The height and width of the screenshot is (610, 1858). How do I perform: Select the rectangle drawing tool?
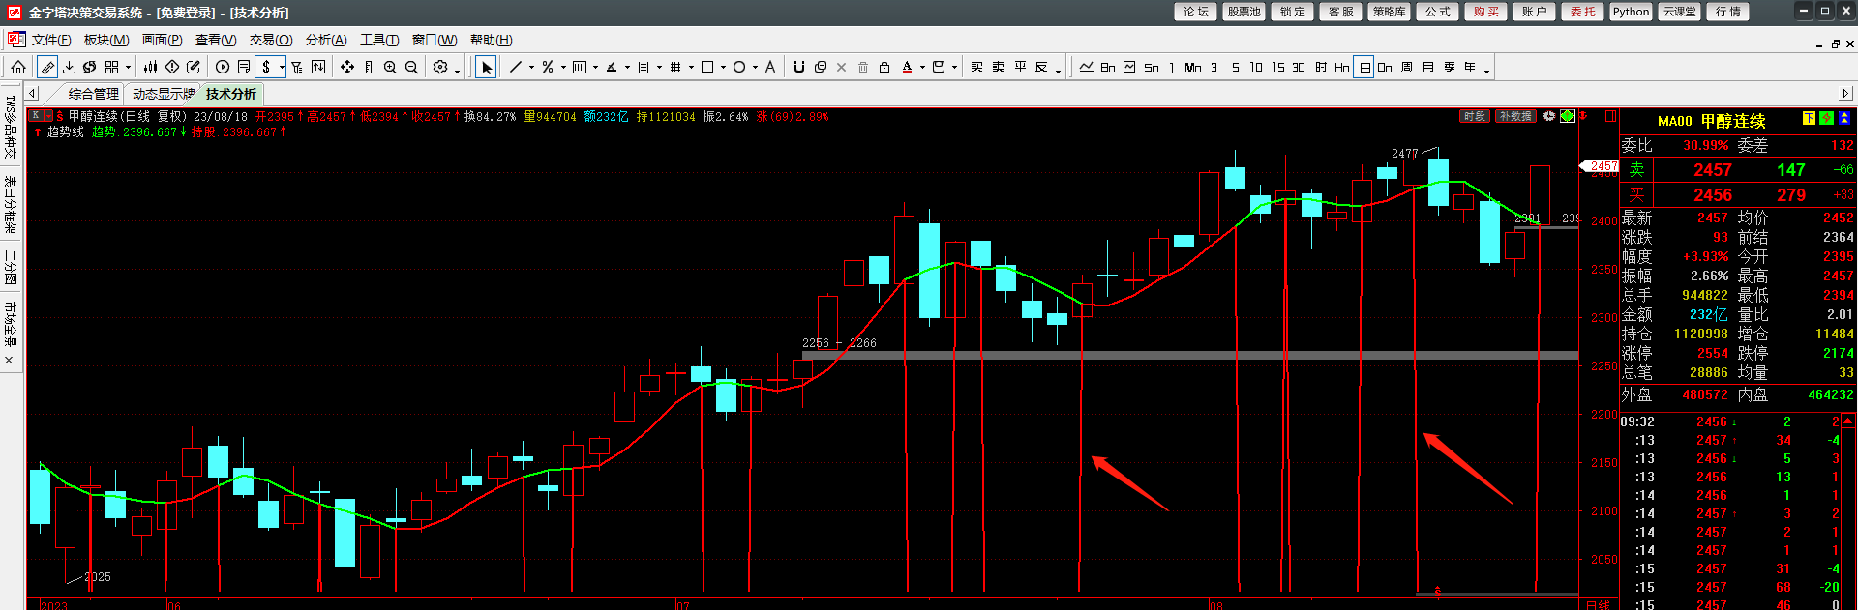point(707,67)
